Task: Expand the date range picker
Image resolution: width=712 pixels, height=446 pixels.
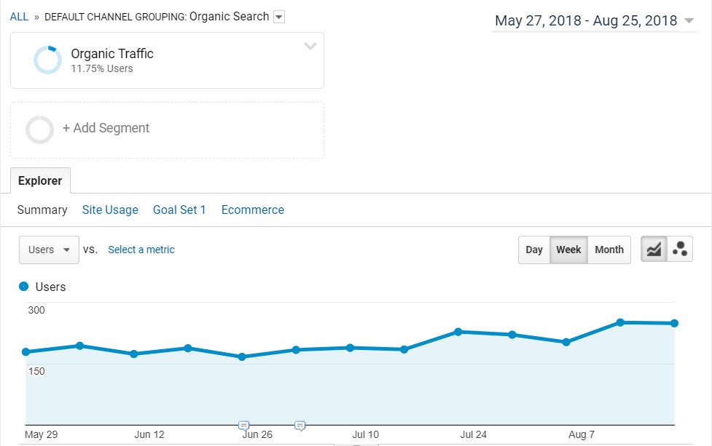Action: click(x=689, y=20)
